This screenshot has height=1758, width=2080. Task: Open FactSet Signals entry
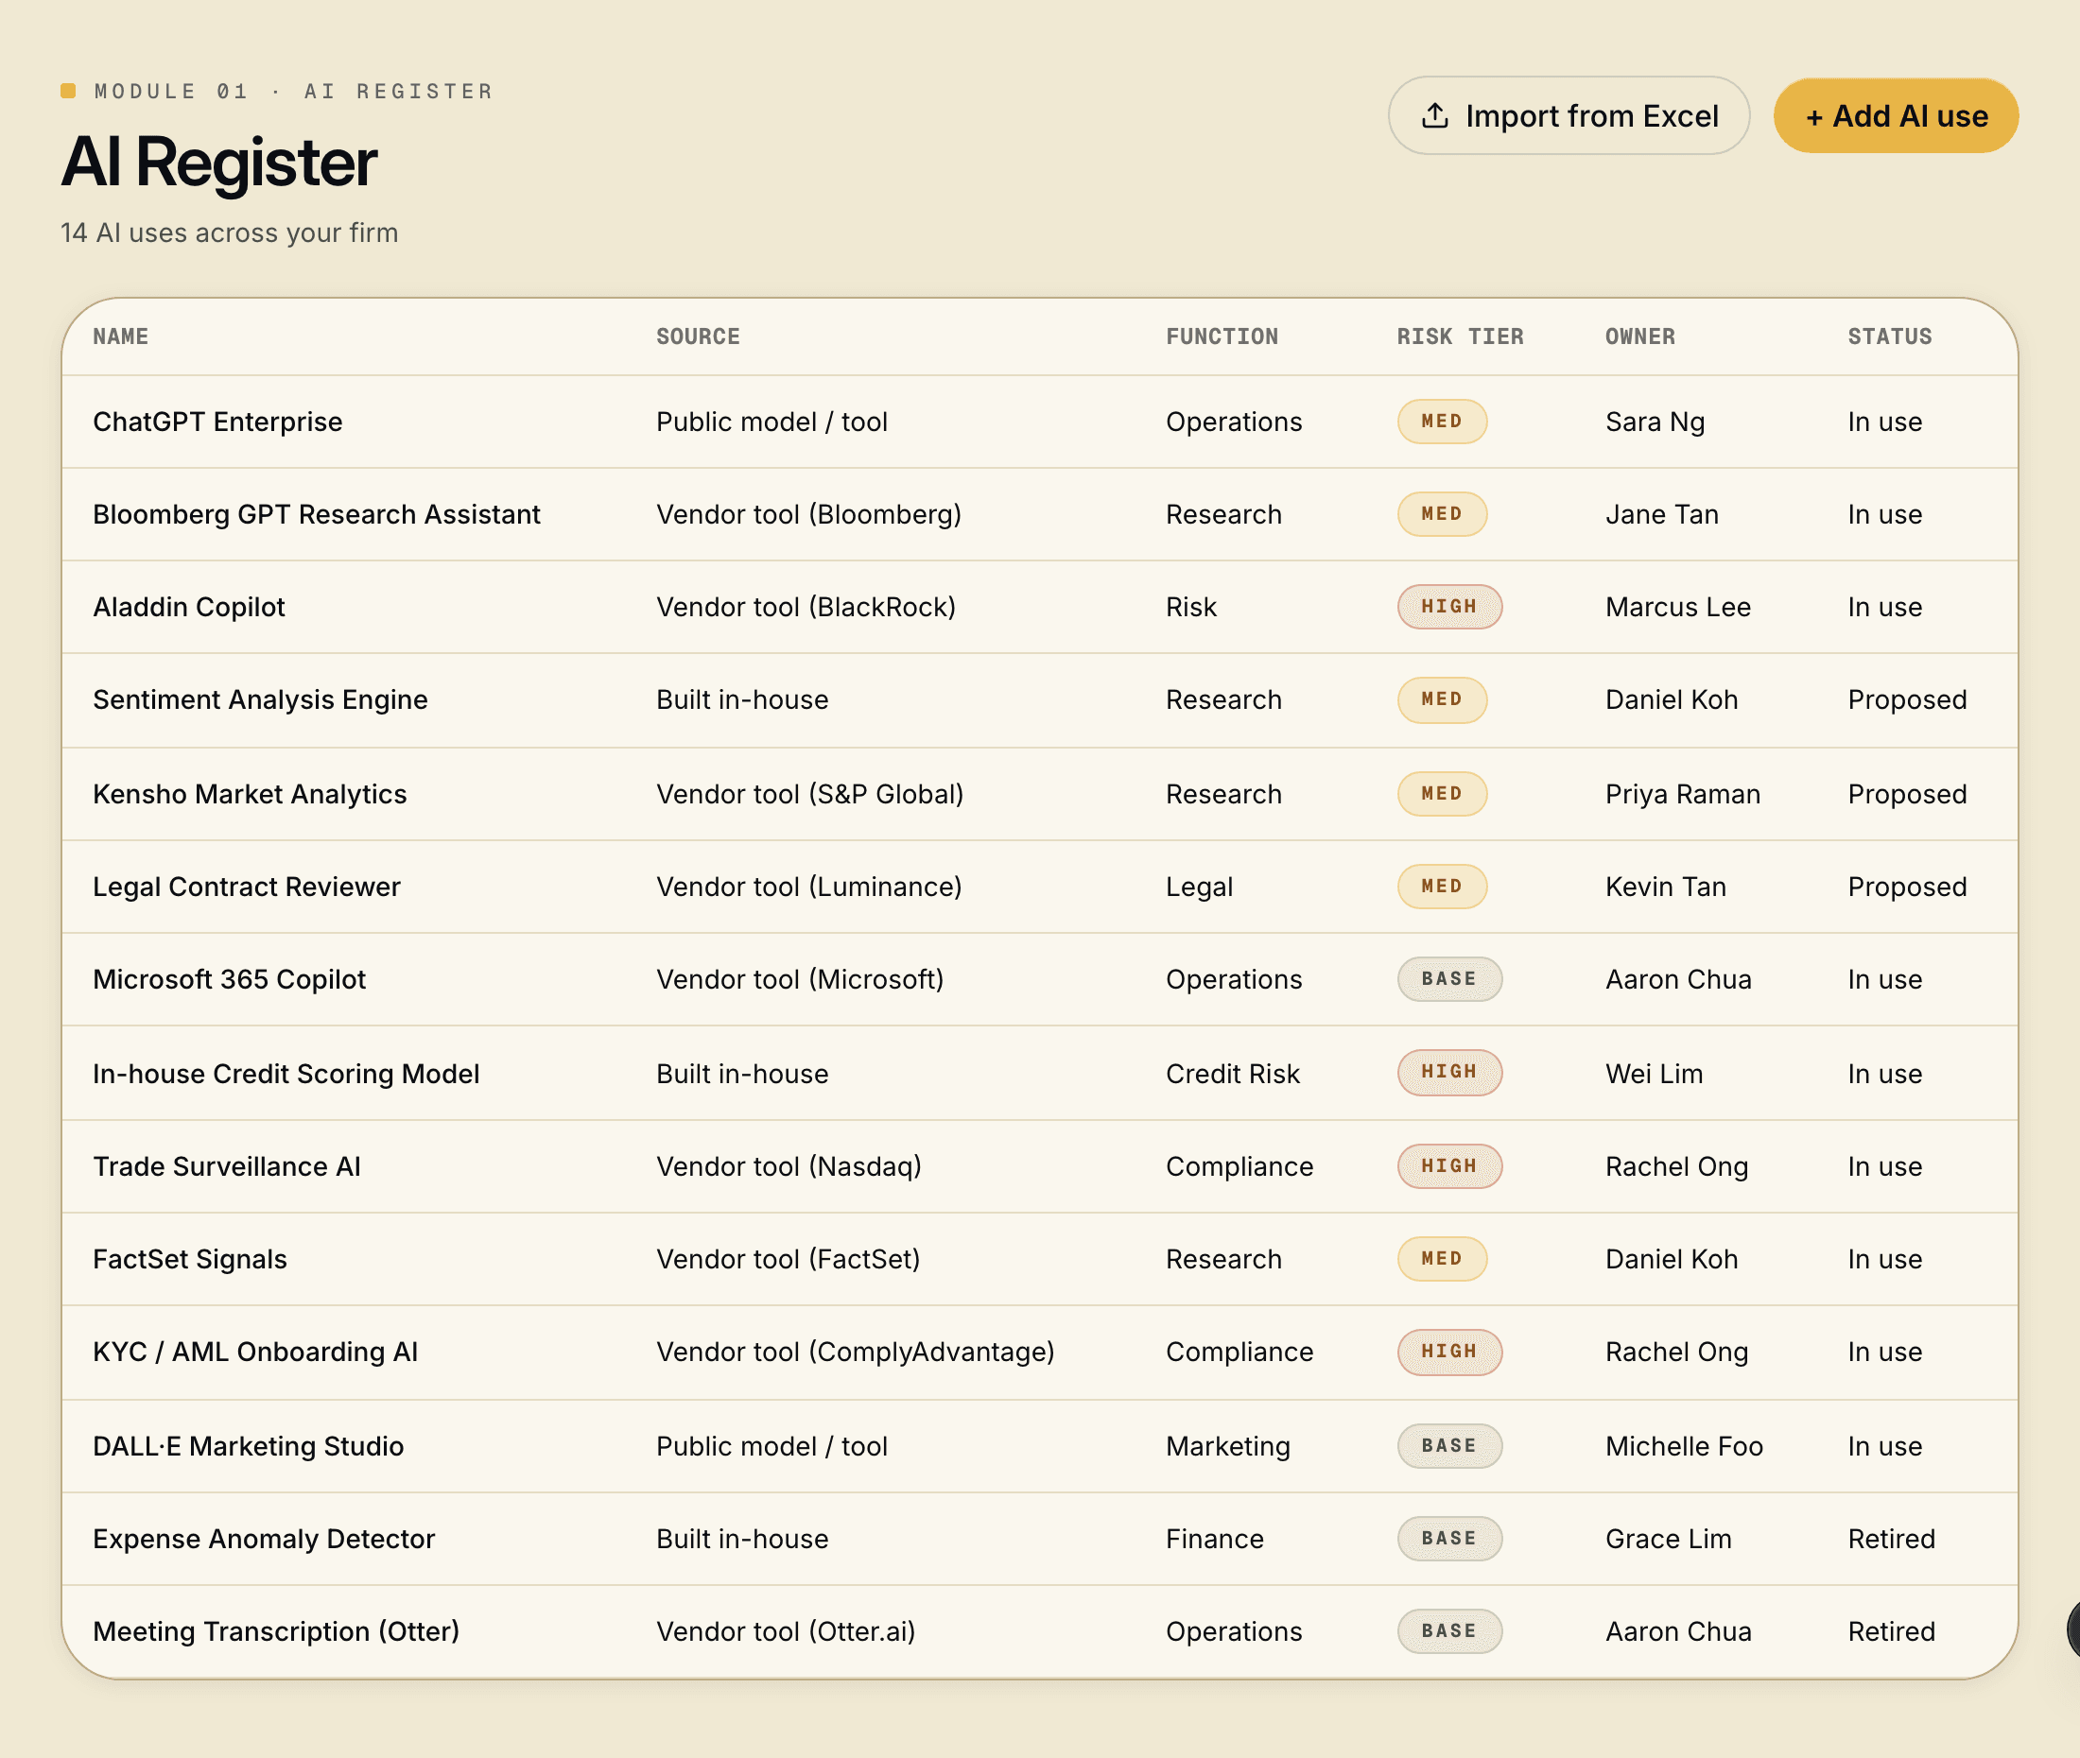(x=1039, y=1260)
